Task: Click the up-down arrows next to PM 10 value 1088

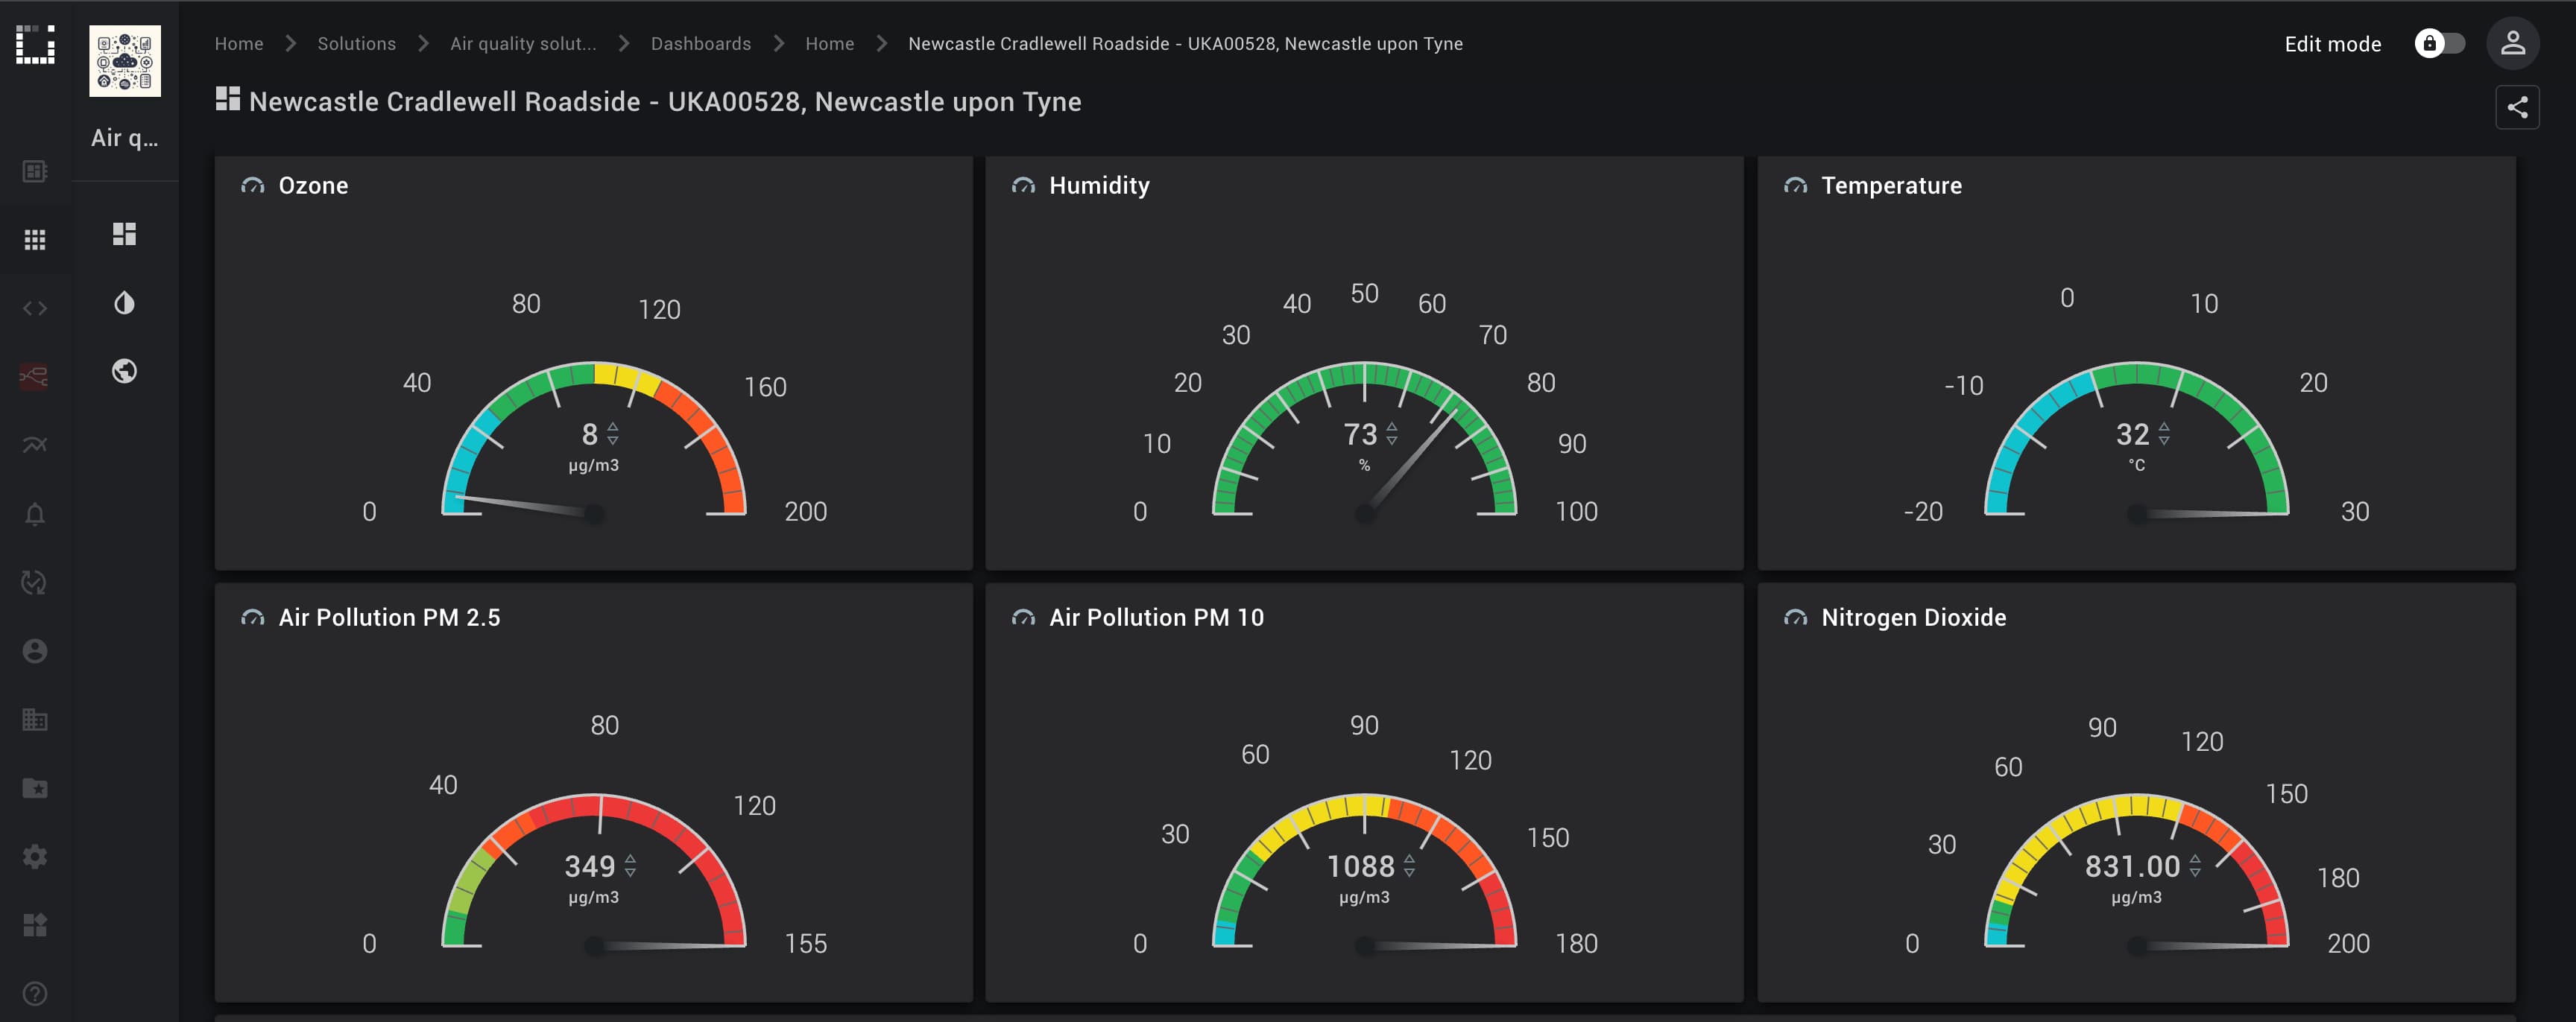Action: (x=1409, y=865)
